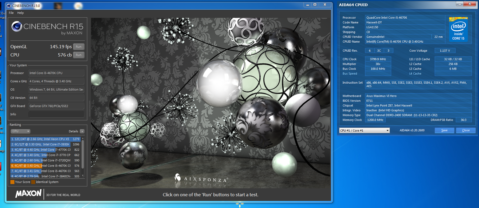The height and width of the screenshot is (208, 479).
Task: Click the rendered AixSponza scene image
Action: pyautogui.click(x=211, y=103)
